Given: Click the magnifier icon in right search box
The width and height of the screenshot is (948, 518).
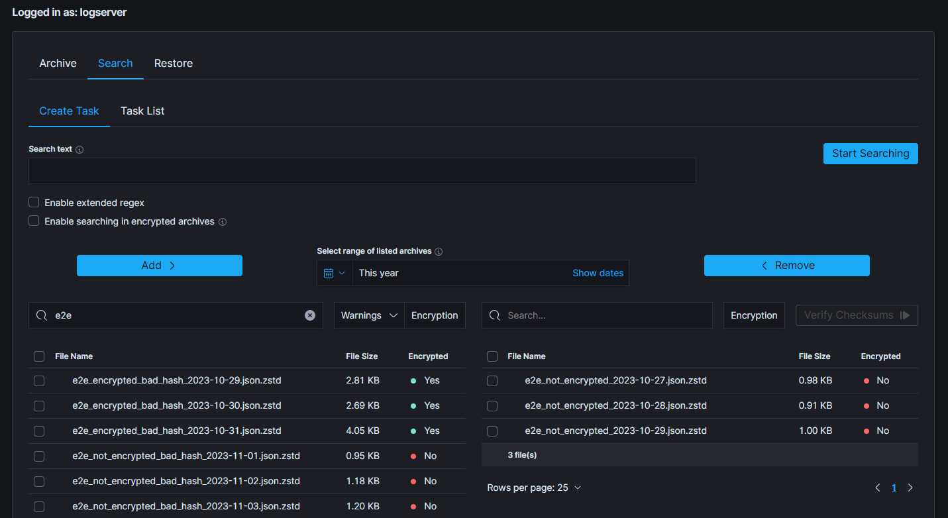Looking at the screenshot, I should [494, 315].
